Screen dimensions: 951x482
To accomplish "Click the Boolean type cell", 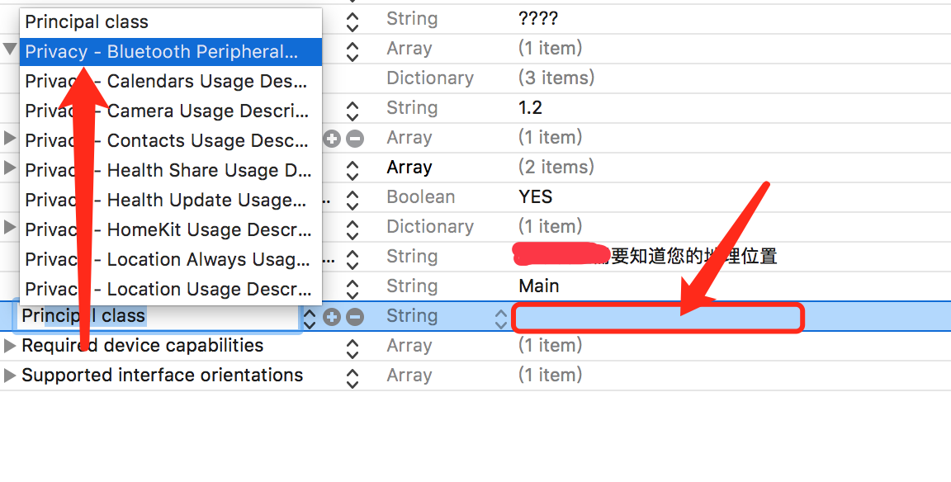I will tap(420, 197).
